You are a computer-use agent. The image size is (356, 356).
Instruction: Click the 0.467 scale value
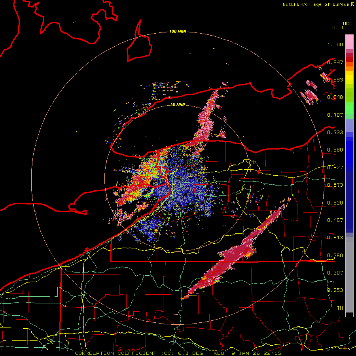tap(335, 220)
